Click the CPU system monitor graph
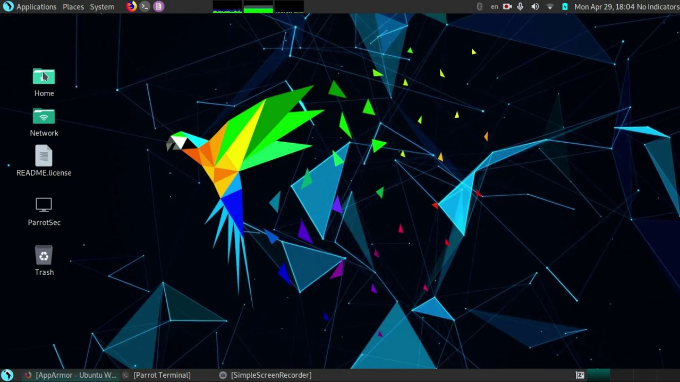 point(227,6)
